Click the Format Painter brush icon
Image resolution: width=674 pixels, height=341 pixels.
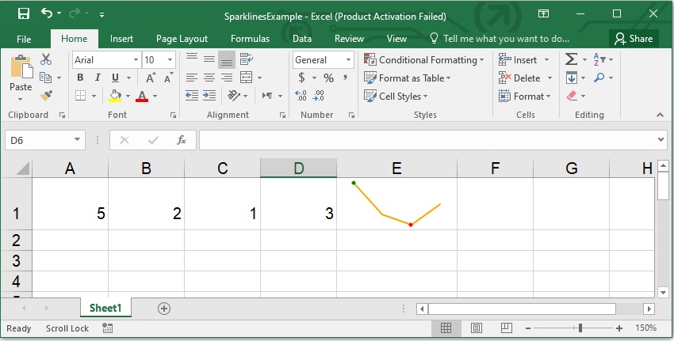(45, 96)
